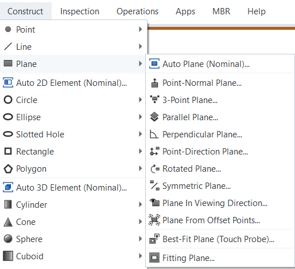Viewport: 295px width, 269px height.
Task: Choose the Parallel Plane layered icon
Action: pos(154,117)
